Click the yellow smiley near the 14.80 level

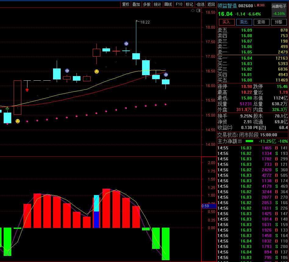coord(18,121)
